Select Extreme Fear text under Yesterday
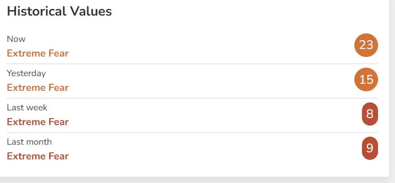This screenshot has width=395, height=183. [x=38, y=88]
